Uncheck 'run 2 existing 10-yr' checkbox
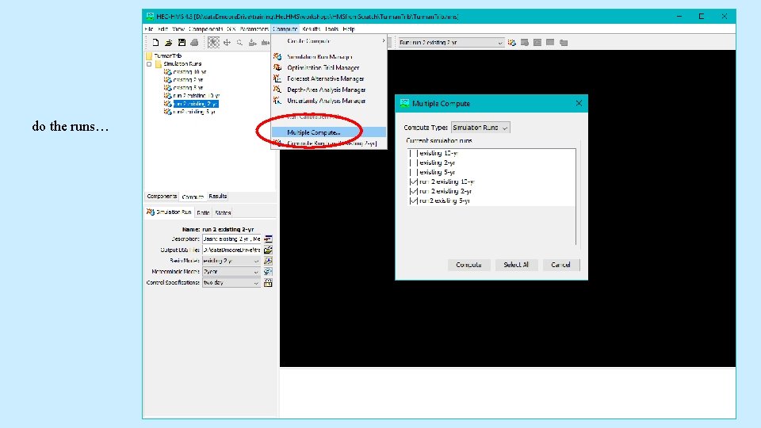 pyautogui.click(x=414, y=182)
